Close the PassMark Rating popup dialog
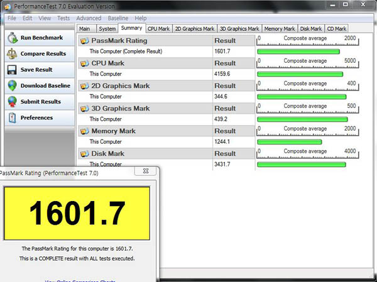 [x=146, y=171]
